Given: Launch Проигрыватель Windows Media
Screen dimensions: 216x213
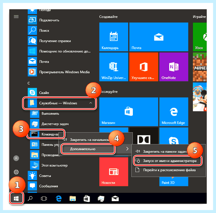Looking at the screenshot, I should [x=59, y=72].
